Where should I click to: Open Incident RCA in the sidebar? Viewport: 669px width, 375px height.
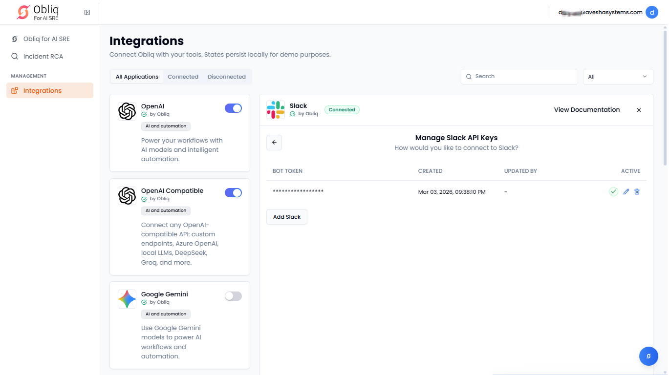coord(43,56)
